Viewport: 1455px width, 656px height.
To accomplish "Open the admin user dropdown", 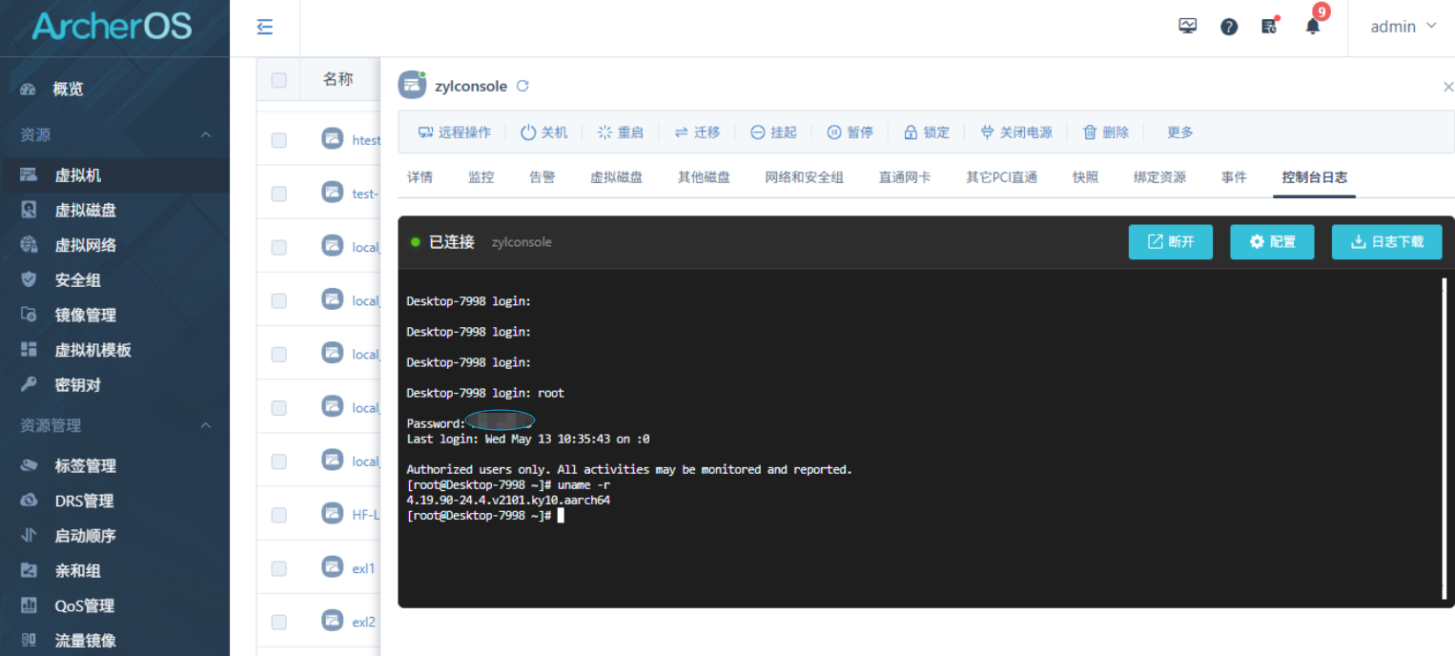I will [x=1403, y=27].
